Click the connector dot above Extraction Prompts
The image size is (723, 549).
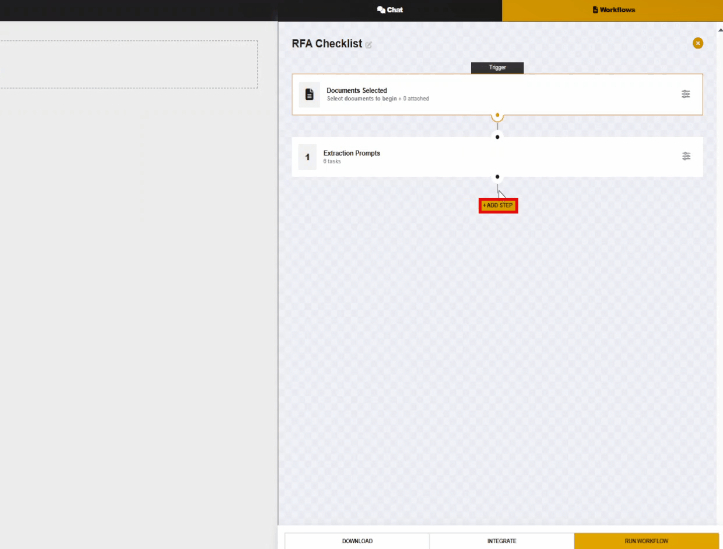click(497, 137)
